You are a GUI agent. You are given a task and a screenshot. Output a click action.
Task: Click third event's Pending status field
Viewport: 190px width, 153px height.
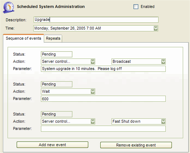click(56, 114)
